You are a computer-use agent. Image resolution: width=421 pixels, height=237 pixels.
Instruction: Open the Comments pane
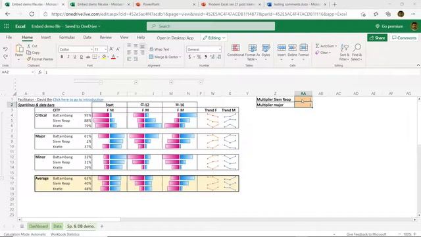[x=404, y=38]
